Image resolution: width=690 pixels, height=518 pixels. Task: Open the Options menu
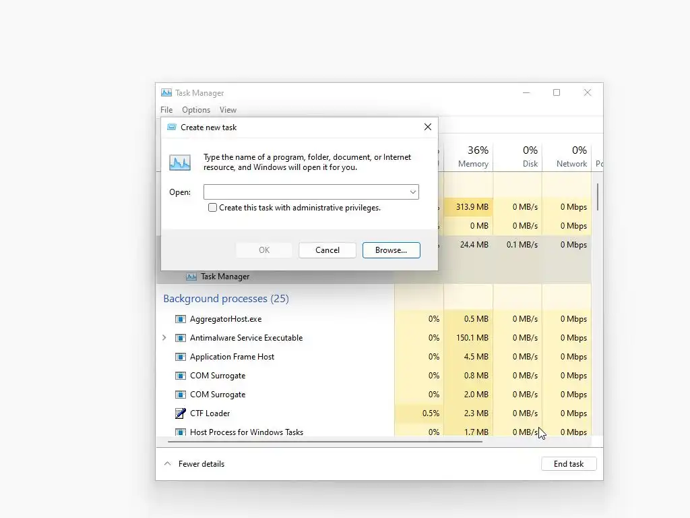[196, 110]
